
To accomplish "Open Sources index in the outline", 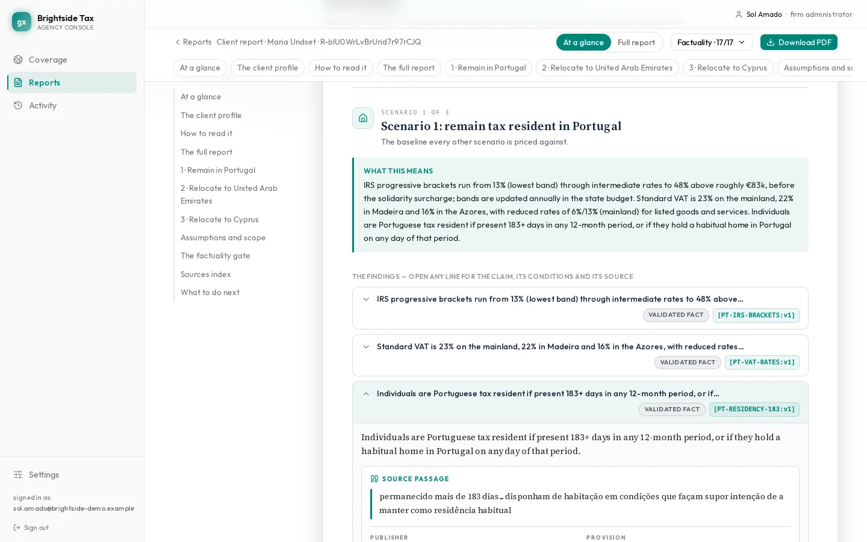I will pos(206,275).
